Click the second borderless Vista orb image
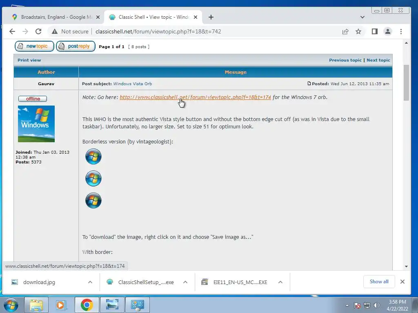418x313 pixels. click(93, 179)
